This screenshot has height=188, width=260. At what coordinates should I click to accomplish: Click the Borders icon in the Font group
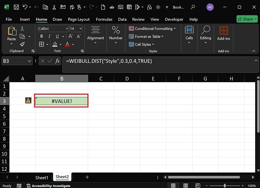click(41, 44)
